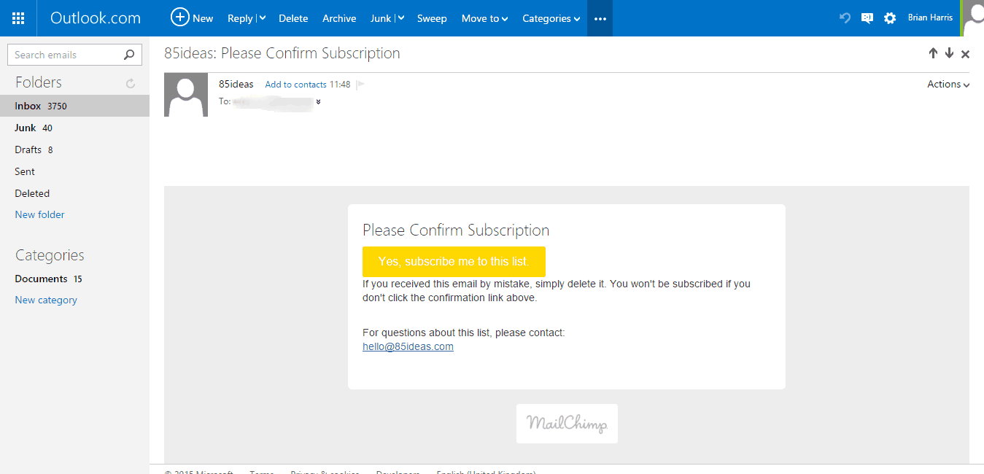Click the search magnifier icon
The image size is (984, 474).
(x=129, y=55)
